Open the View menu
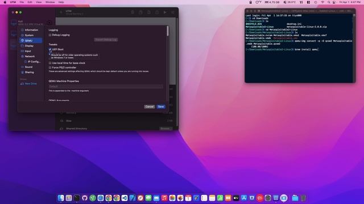The width and height of the screenshot is (364, 204). 39,2
